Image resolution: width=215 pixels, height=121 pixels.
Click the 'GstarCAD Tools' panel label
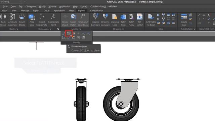coord(207,29)
